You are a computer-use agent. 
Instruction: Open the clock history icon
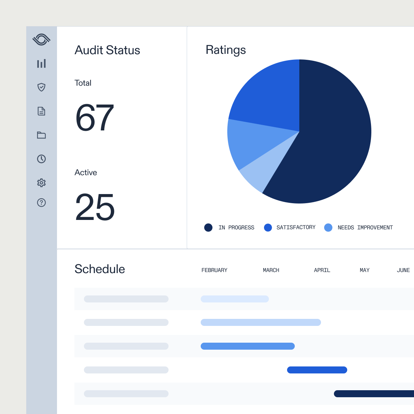tap(41, 159)
